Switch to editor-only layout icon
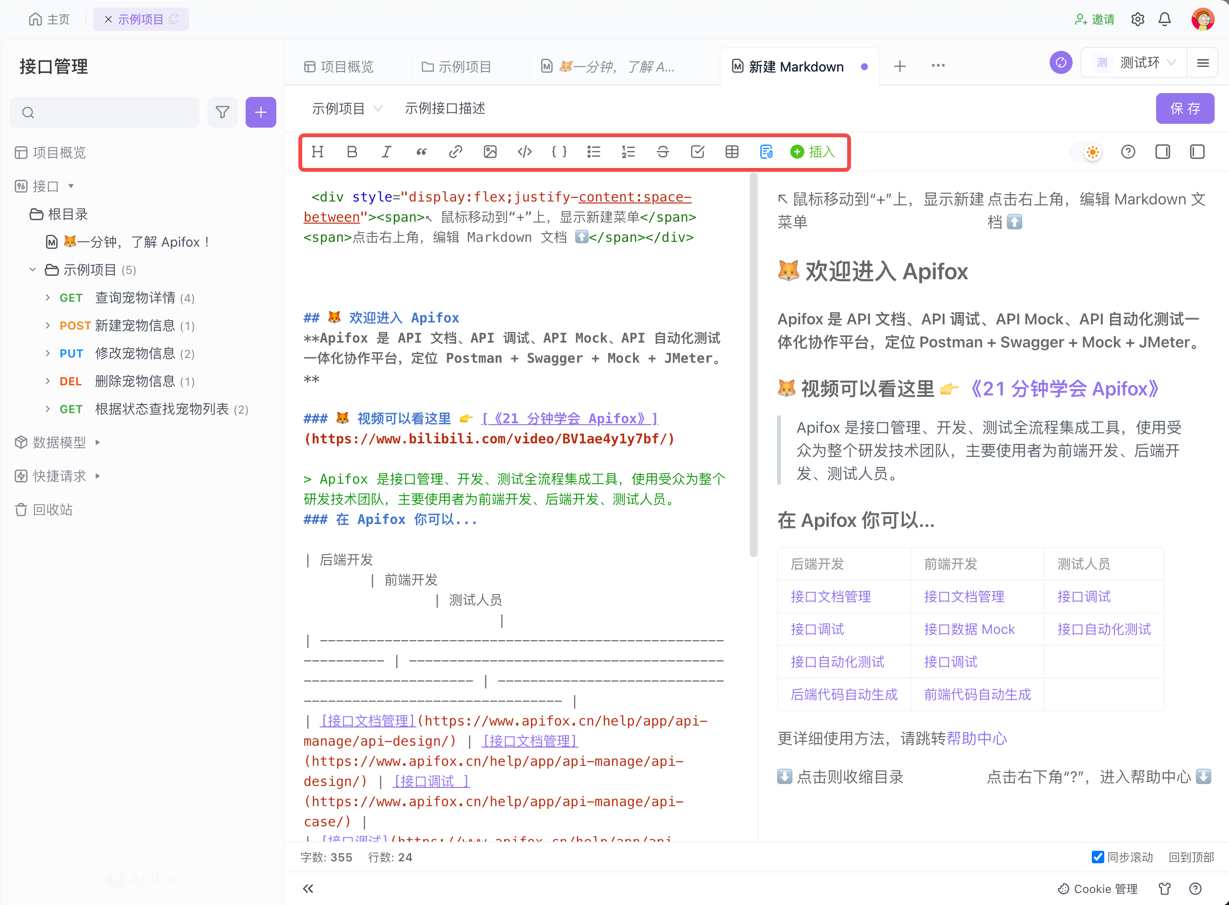This screenshot has height=905, width=1229. 1197,152
